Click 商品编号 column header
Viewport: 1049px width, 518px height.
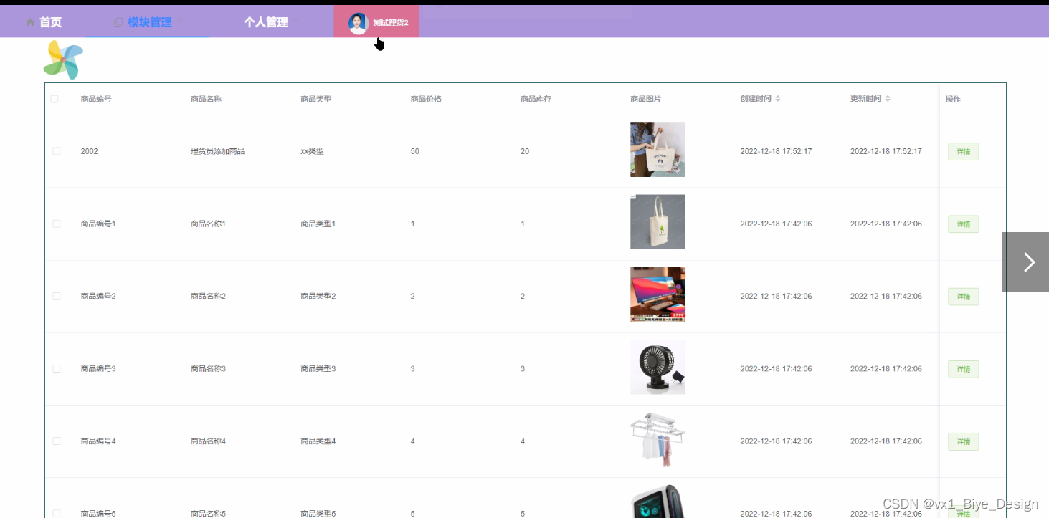point(96,99)
